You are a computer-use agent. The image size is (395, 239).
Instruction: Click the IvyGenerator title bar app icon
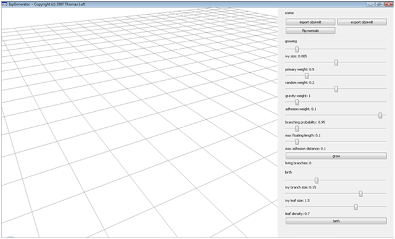click(4, 4)
